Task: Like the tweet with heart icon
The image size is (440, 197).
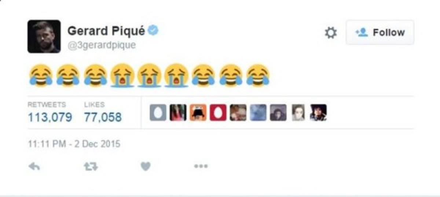Action: pyautogui.click(x=146, y=166)
